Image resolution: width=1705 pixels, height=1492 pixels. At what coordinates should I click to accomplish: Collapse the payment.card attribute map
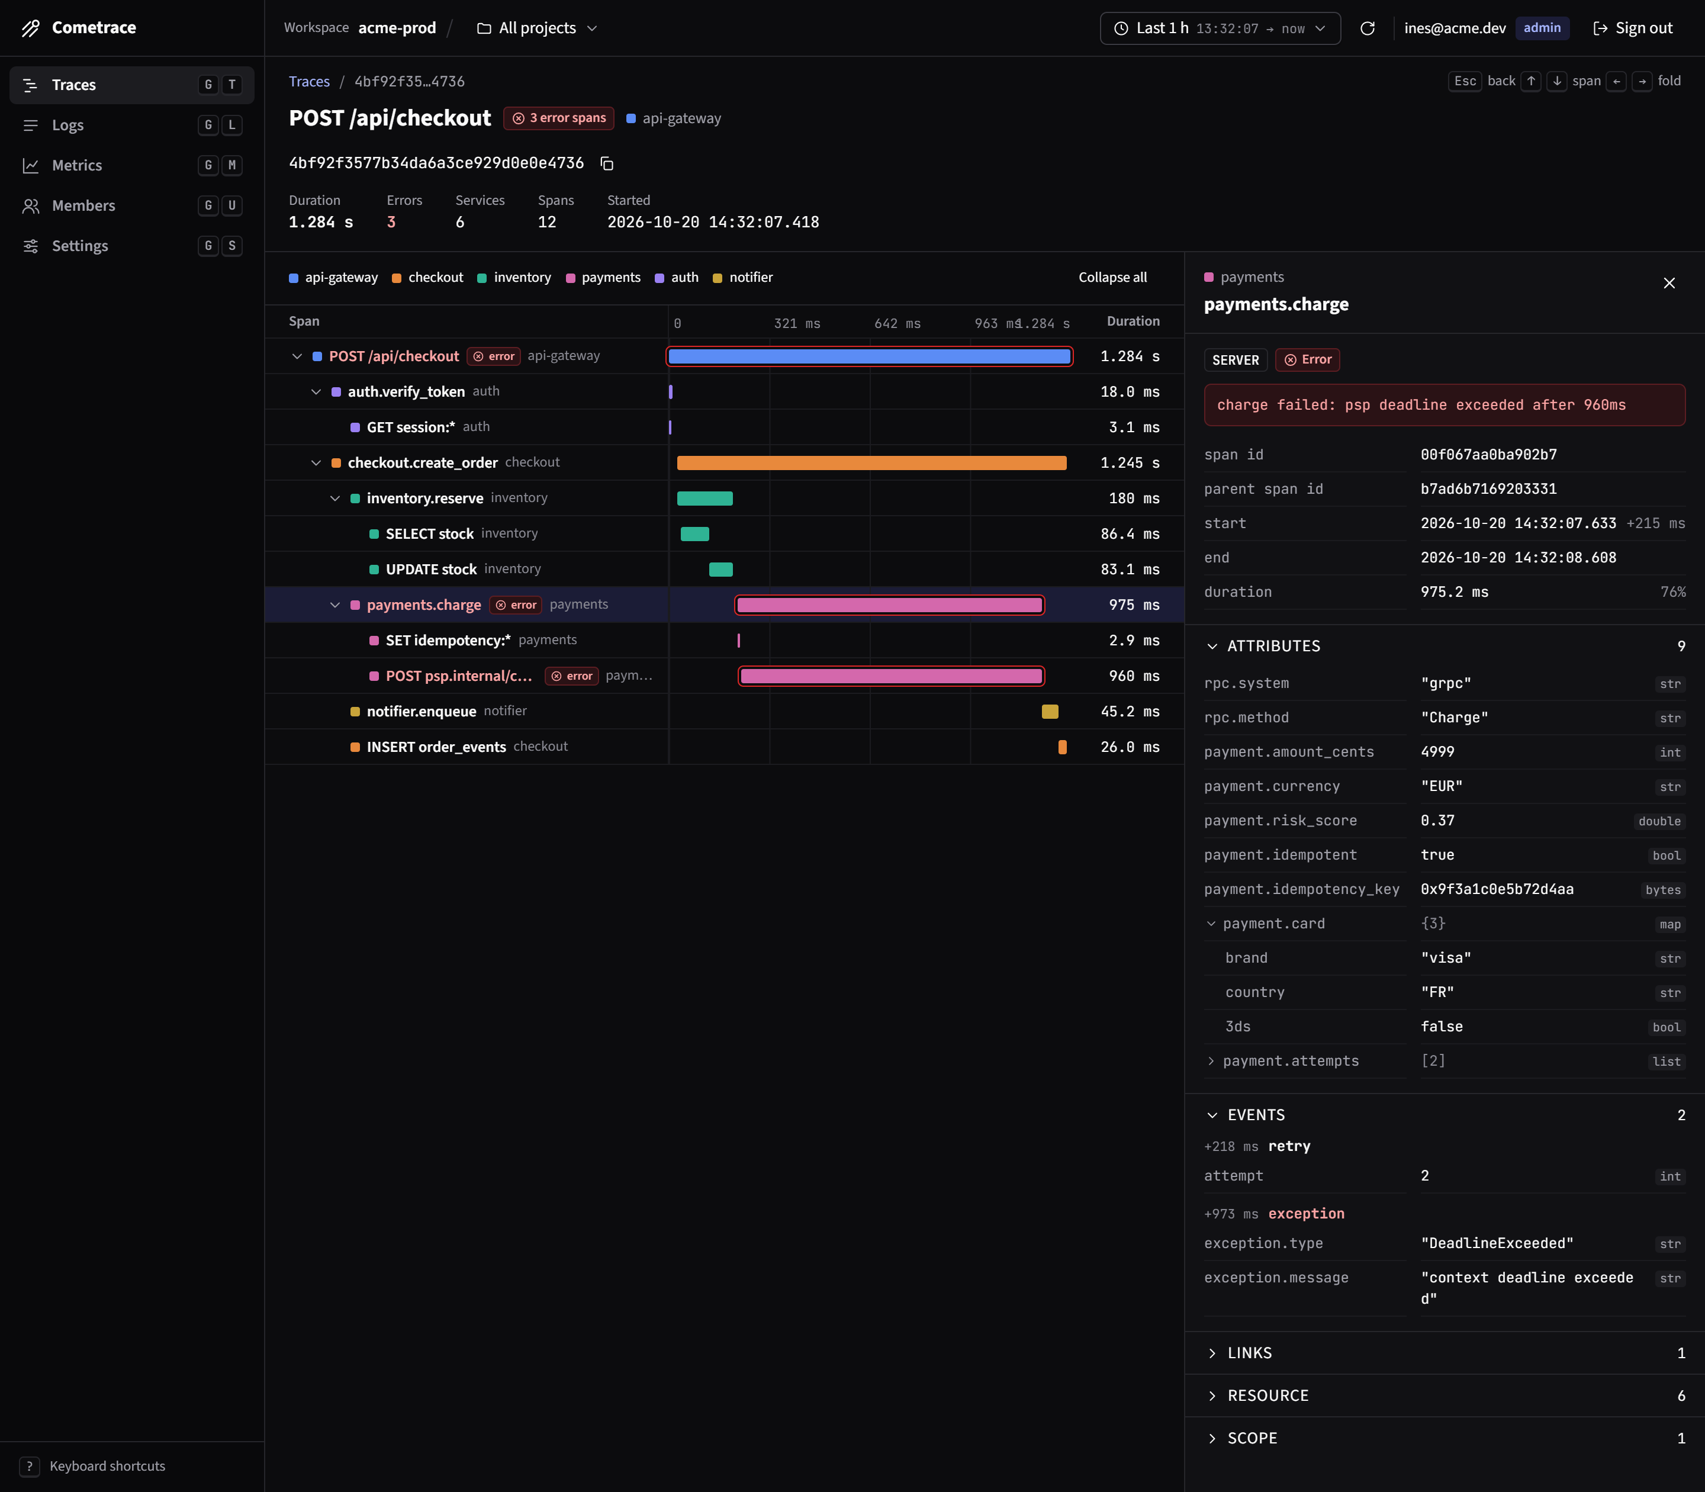coord(1211,924)
